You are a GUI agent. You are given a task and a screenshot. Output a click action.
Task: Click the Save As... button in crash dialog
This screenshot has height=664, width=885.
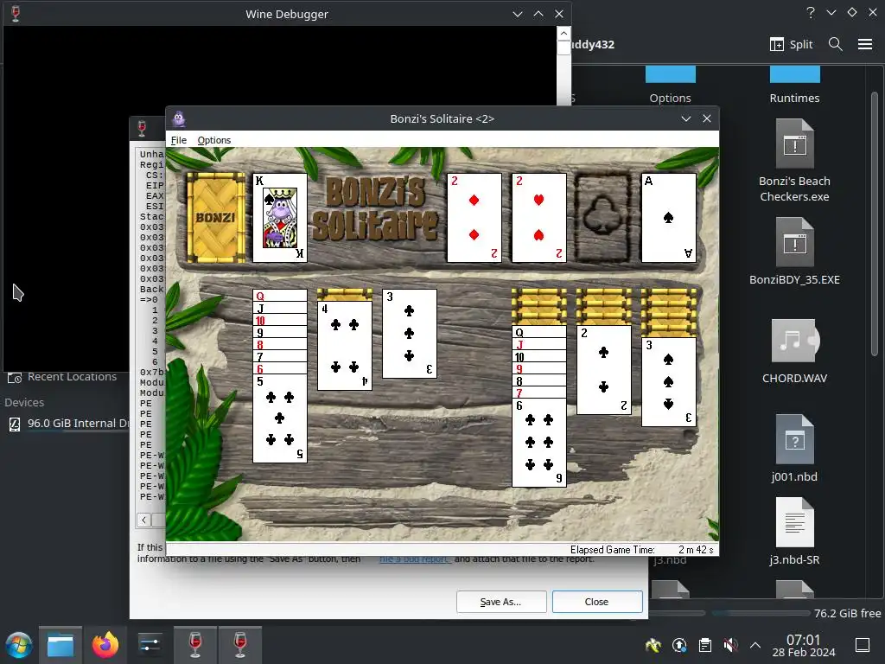pos(501,602)
